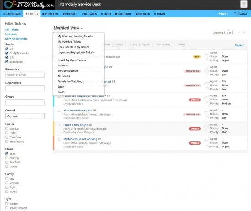The height and width of the screenshot is (211, 251).
Task: Open the Problems tab
Action: pyautogui.click(x=50, y=14)
